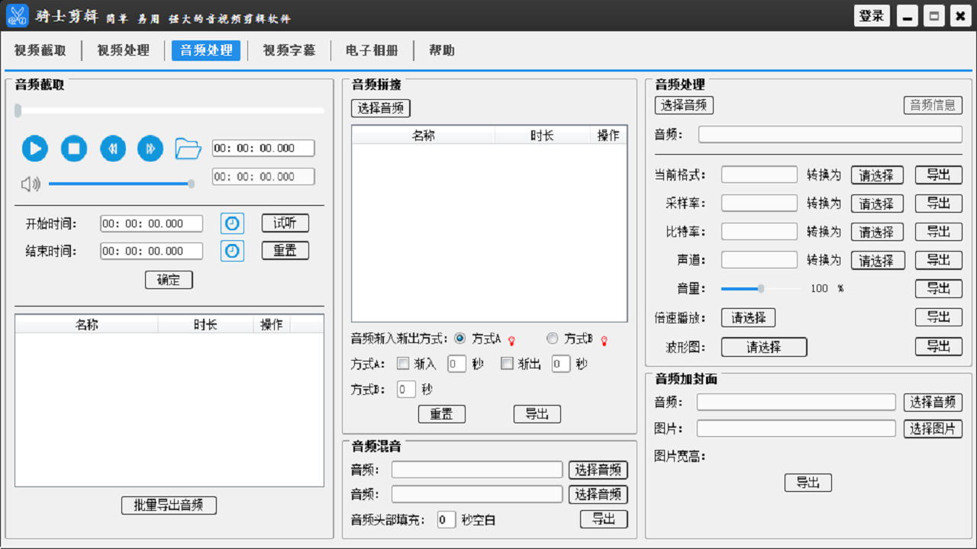
Task: Enable the 渐出 fade-out checkbox
Action: coord(507,364)
